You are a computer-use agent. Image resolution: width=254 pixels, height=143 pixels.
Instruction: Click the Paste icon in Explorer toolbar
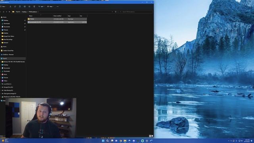(x=20, y=7)
